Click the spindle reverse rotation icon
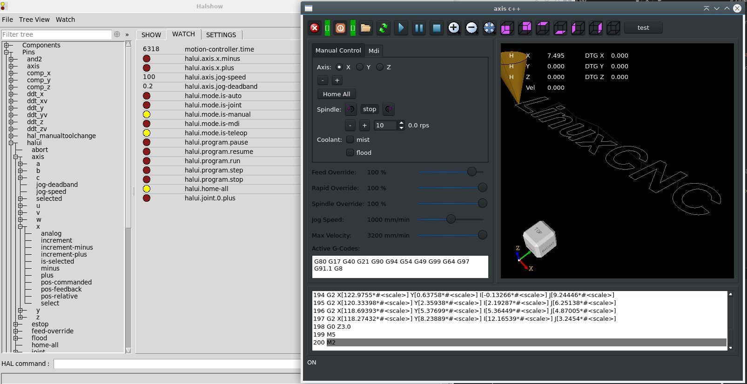Viewport: 747px width, 384px height. click(x=351, y=109)
